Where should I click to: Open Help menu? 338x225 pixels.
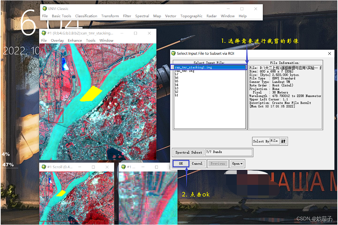point(242,16)
